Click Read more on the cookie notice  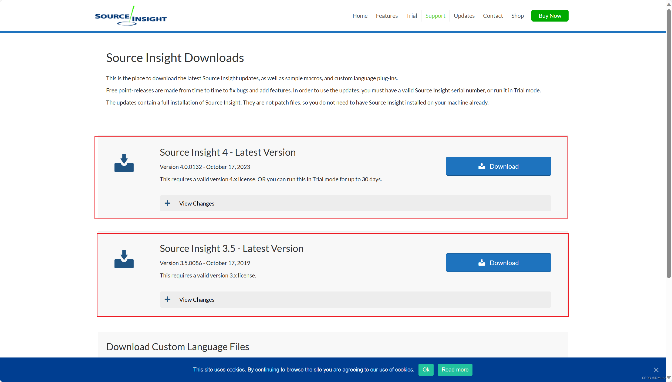pos(455,370)
